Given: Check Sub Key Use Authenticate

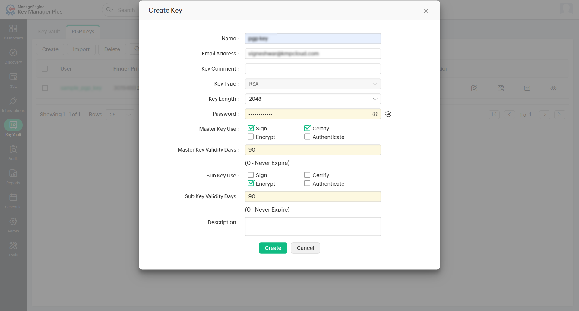Looking at the screenshot, I should click(x=307, y=183).
